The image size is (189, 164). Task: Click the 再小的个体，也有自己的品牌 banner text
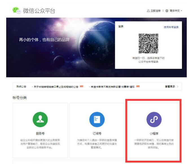(x=44, y=40)
